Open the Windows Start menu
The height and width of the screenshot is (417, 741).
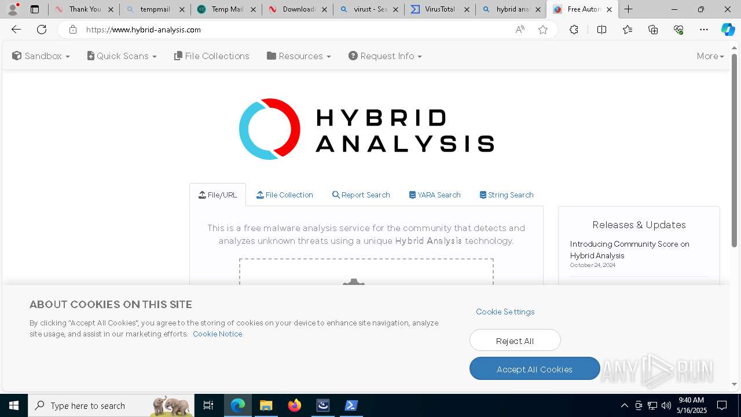[x=13, y=405]
